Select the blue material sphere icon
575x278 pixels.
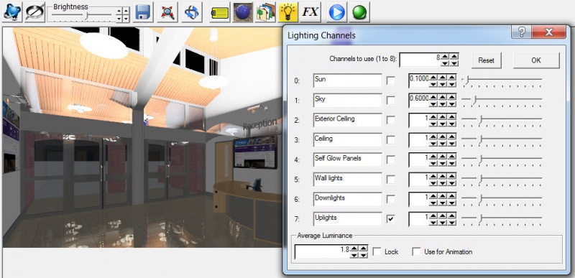click(243, 12)
